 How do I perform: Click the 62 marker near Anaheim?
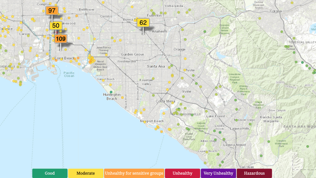143,23
